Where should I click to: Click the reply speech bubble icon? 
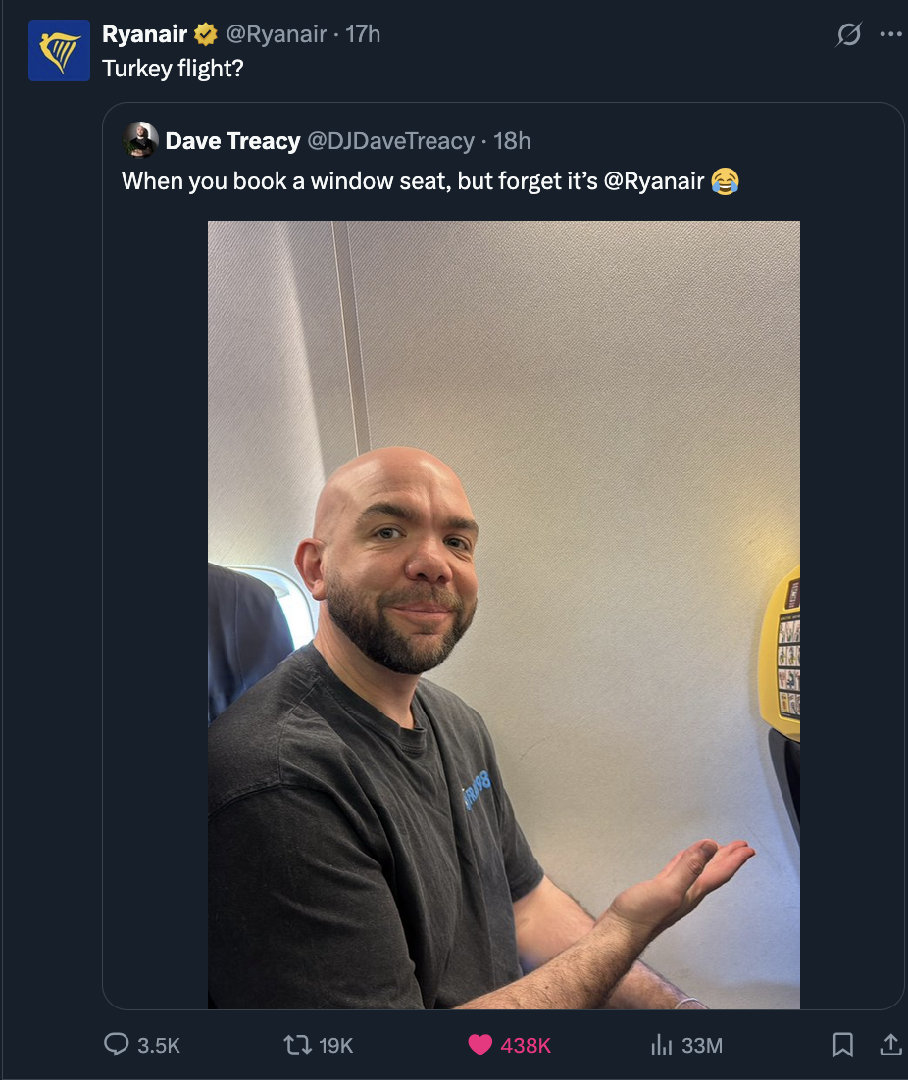[117, 1044]
